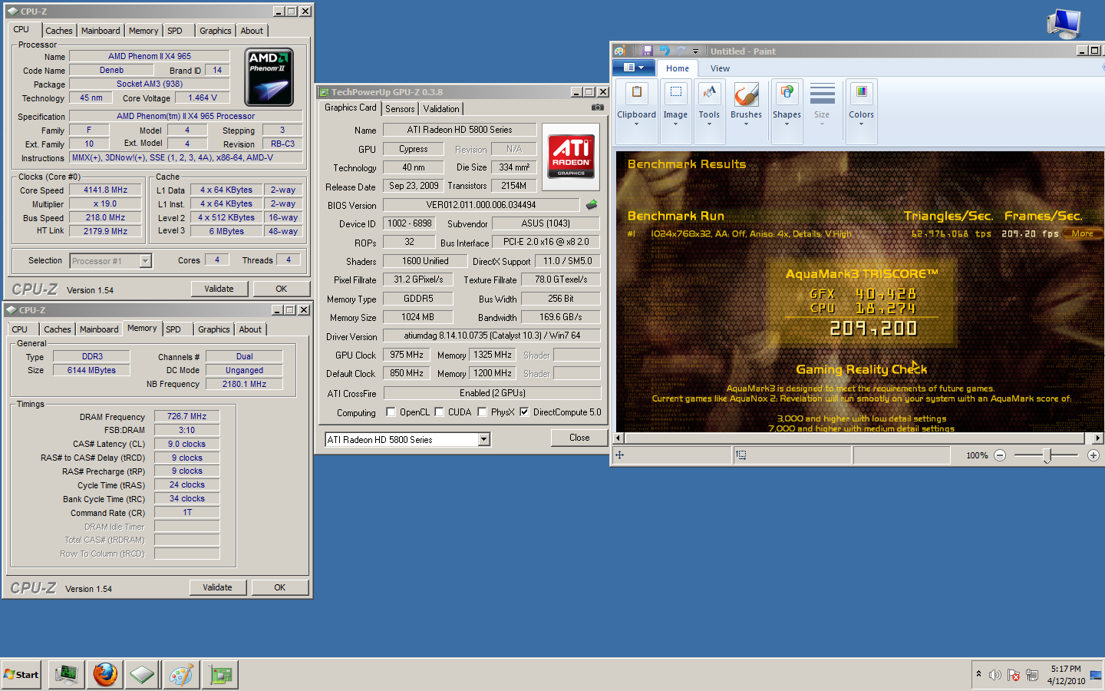Screen dimensions: 1105x691
Task: Click the Paint application icon in its title bar
Action: (x=619, y=51)
